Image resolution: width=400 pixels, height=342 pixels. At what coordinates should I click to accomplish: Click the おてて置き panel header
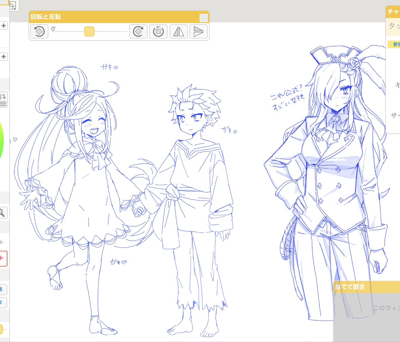(367, 287)
